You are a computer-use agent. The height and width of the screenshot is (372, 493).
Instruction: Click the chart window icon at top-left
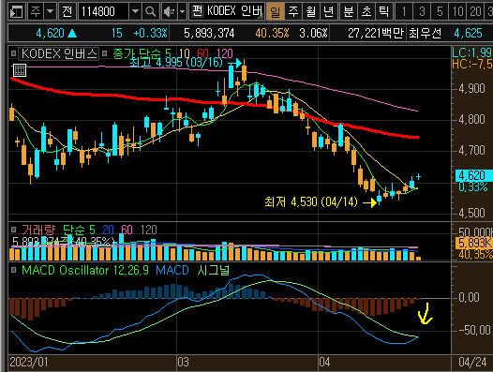tap(16, 12)
